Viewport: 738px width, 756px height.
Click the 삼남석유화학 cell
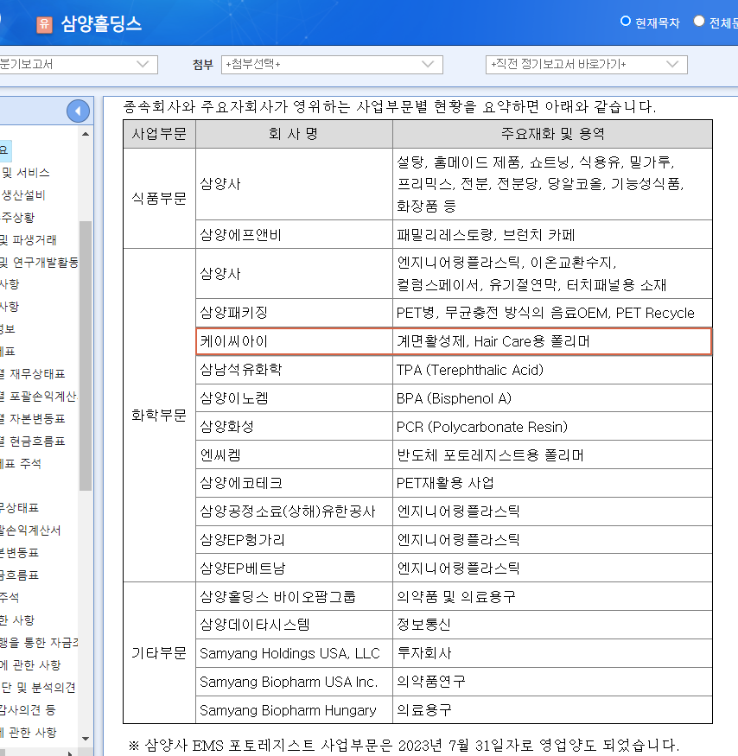[294, 370]
